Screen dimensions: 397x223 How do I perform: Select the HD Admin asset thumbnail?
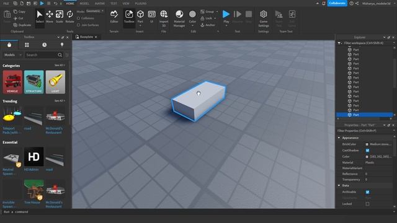tap(34, 157)
